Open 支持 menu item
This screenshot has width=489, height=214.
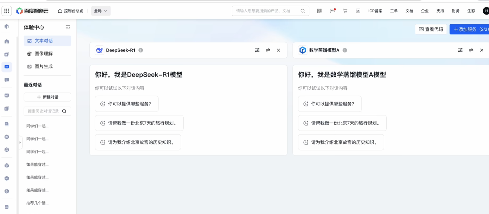pos(440,11)
